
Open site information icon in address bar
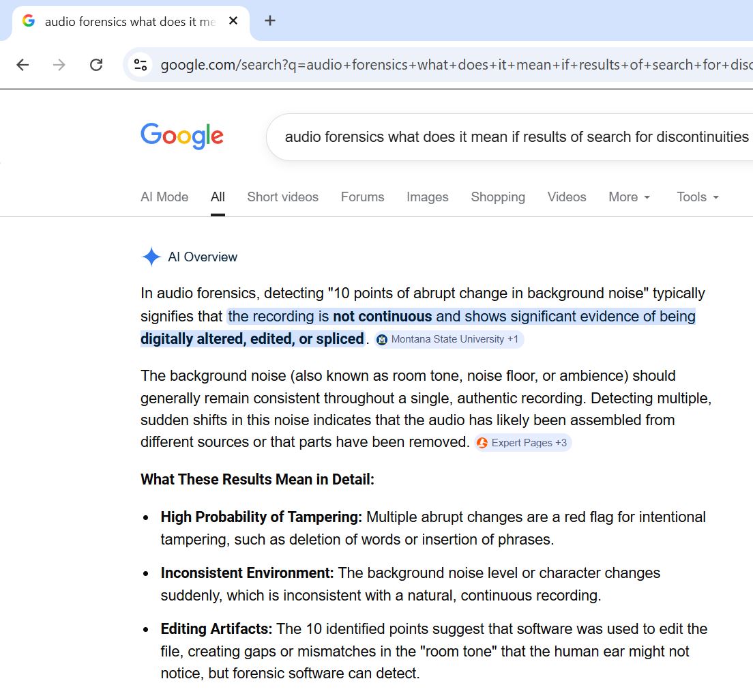pyautogui.click(x=141, y=65)
